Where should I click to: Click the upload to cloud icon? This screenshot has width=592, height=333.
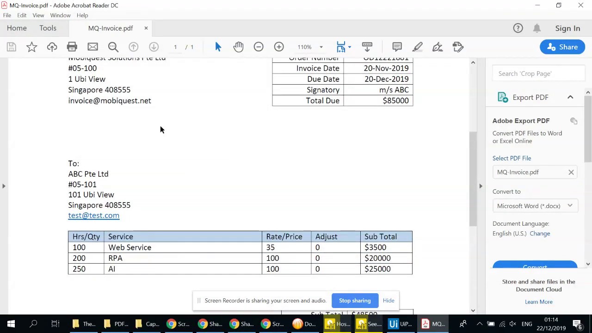(x=52, y=47)
